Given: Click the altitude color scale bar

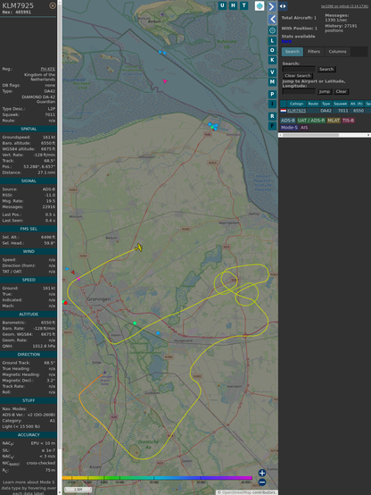Looking at the screenshot, I should point(157,478).
